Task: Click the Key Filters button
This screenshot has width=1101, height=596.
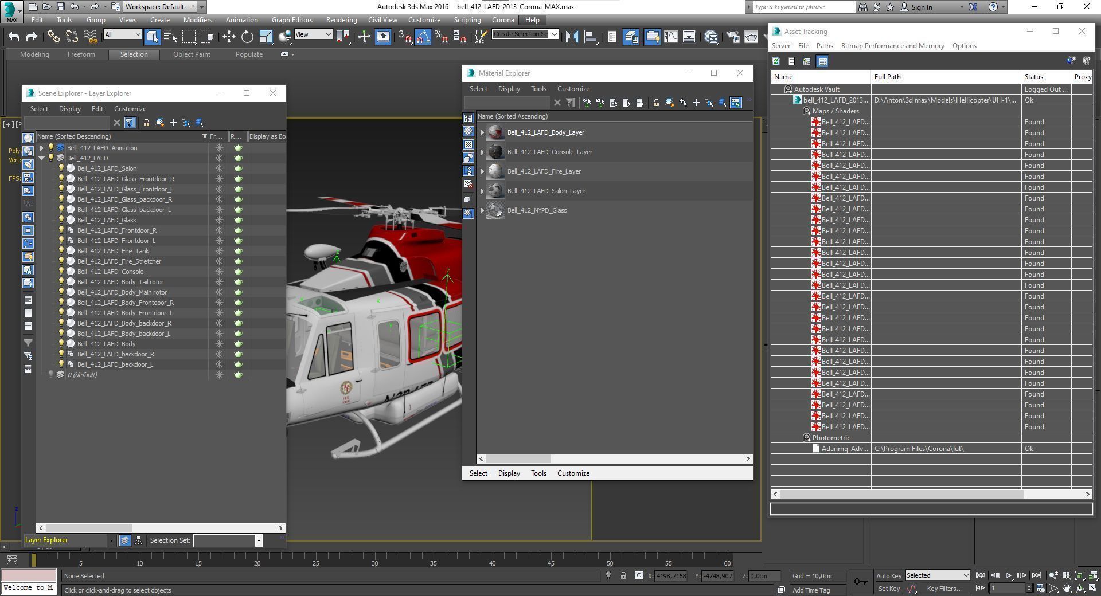Action: (x=944, y=589)
